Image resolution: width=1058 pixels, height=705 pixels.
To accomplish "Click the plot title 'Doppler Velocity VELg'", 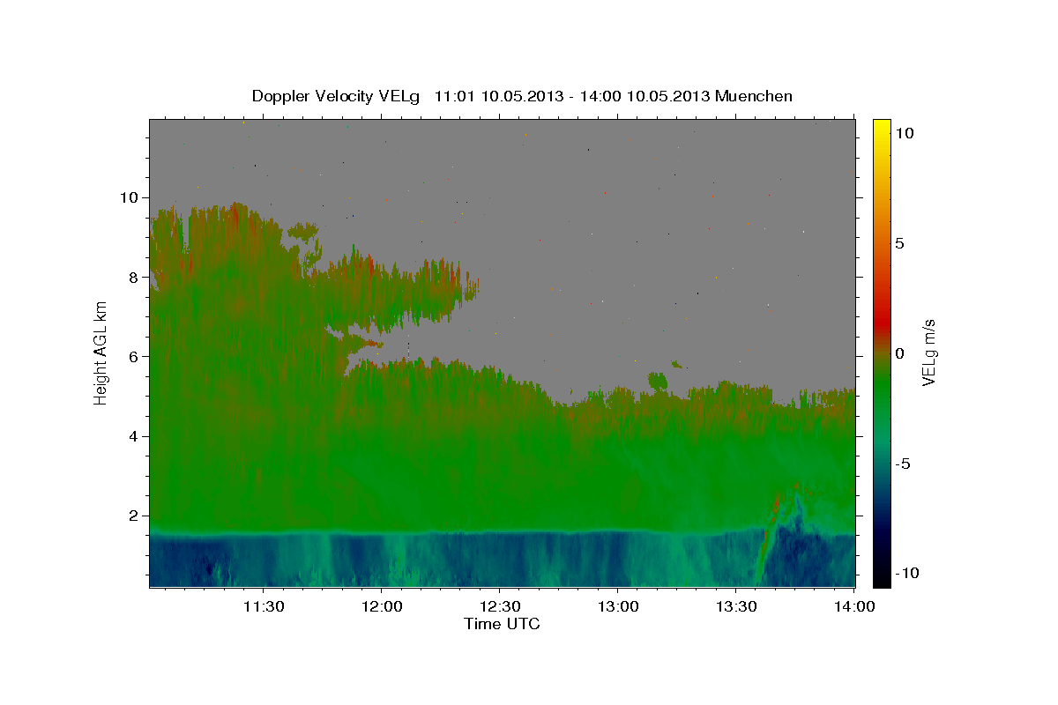I will click(336, 96).
